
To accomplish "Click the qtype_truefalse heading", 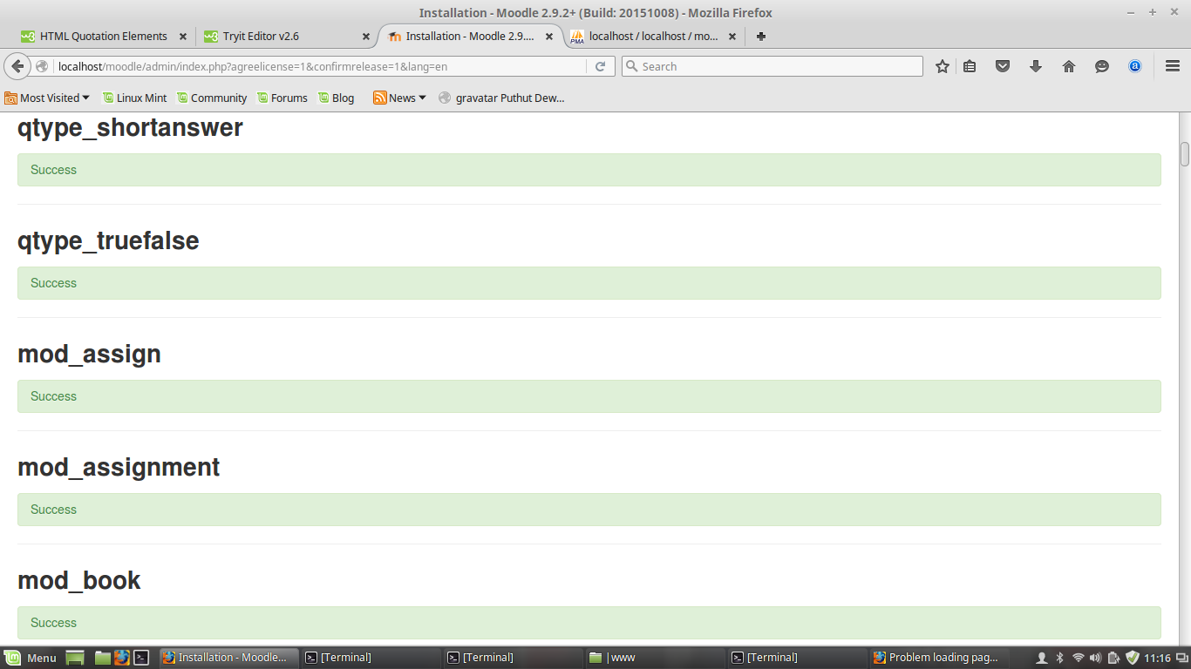I will coord(108,241).
